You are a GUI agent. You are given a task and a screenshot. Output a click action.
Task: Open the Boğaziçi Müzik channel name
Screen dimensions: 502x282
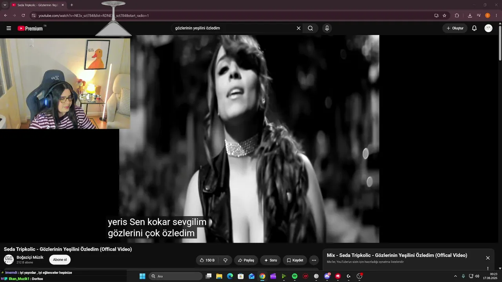(x=30, y=257)
